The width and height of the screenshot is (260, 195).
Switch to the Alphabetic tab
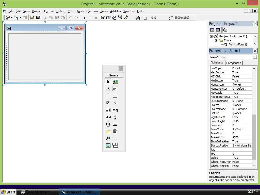point(217,62)
